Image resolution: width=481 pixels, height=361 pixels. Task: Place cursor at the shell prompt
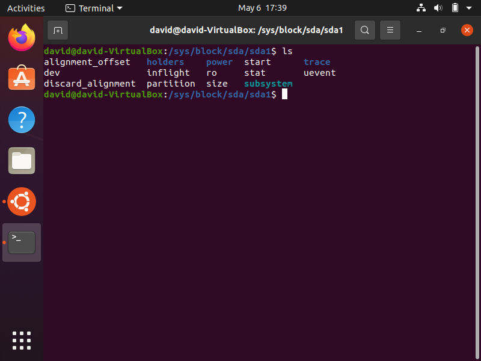tap(284, 94)
